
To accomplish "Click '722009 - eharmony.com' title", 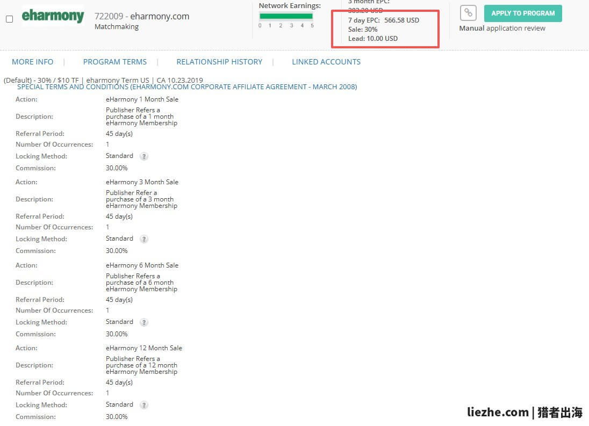I will coord(142,16).
